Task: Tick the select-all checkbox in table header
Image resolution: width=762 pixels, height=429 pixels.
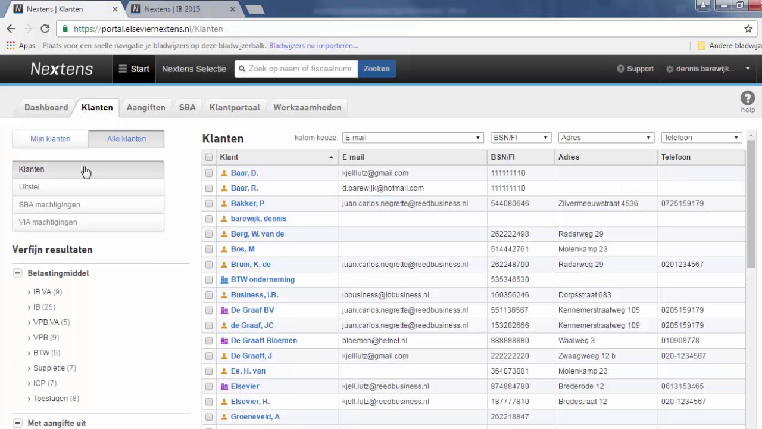Action: [x=208, y=157]
